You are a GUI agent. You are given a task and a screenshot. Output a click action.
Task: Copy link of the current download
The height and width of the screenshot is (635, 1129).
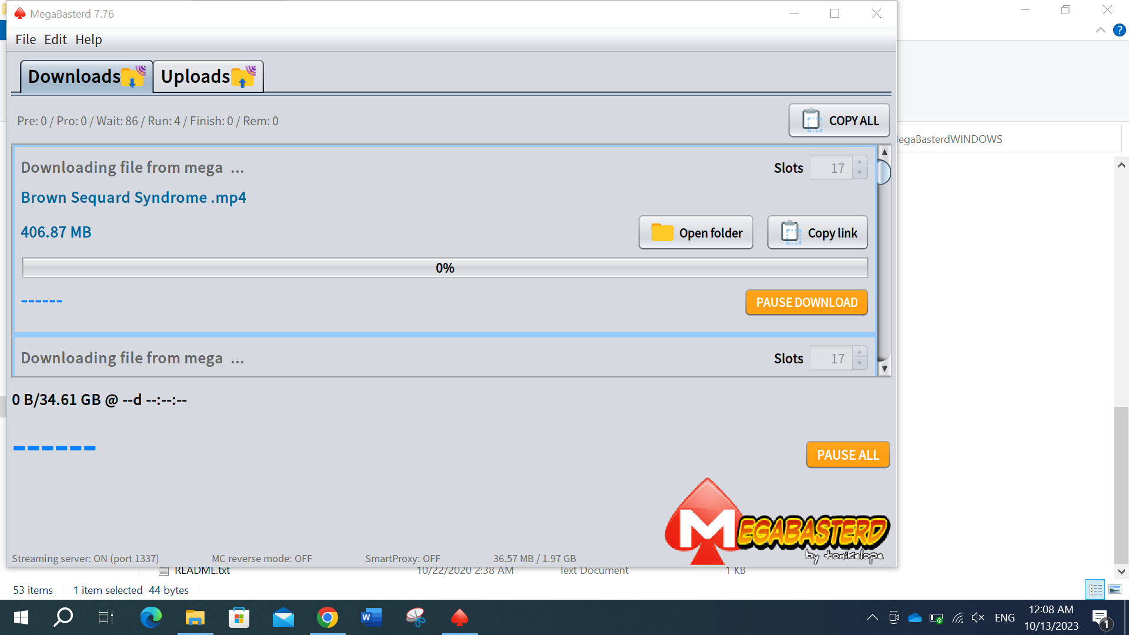[x=817, y=232]
